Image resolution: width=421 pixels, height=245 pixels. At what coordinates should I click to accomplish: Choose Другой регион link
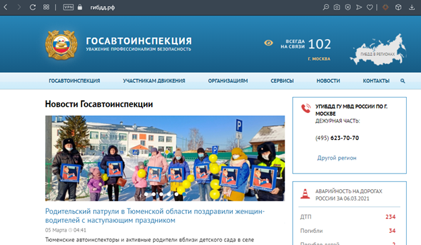coord(337,158)
